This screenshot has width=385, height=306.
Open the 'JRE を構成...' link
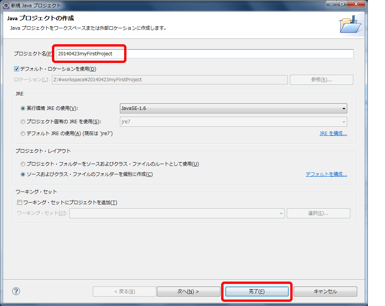pyautogui.click(x=333, y=134)
